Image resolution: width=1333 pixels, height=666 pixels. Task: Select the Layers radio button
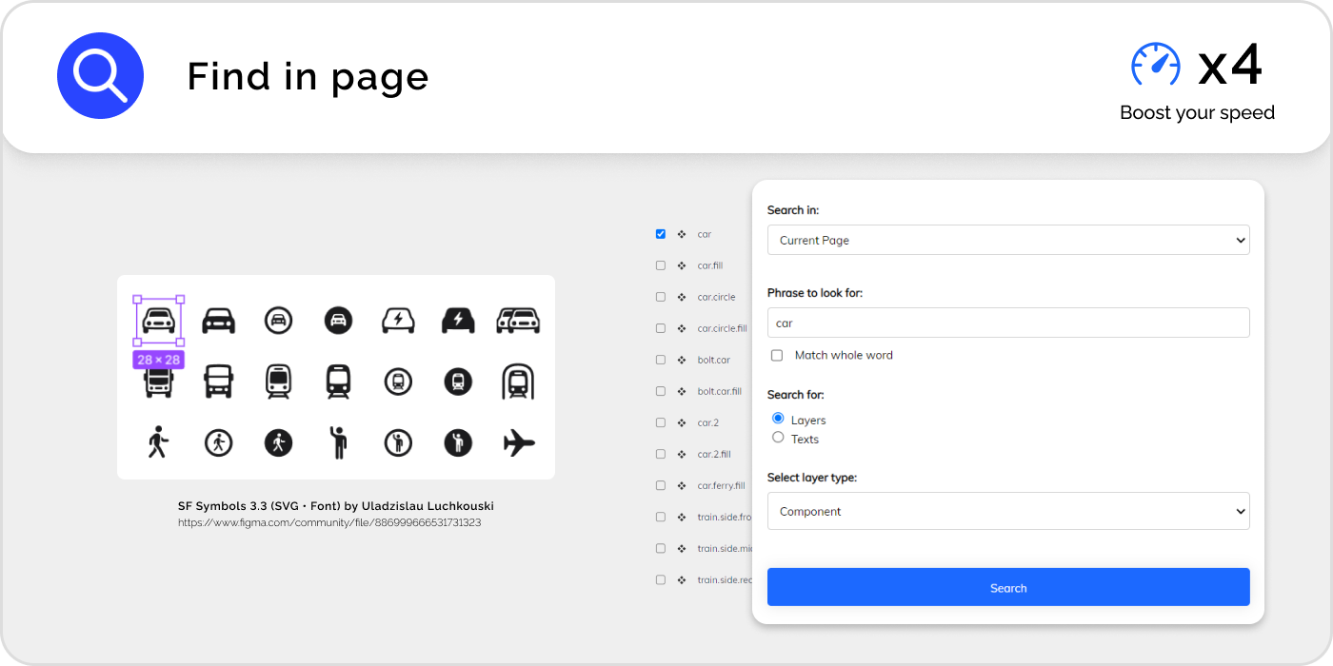[778, 419]
